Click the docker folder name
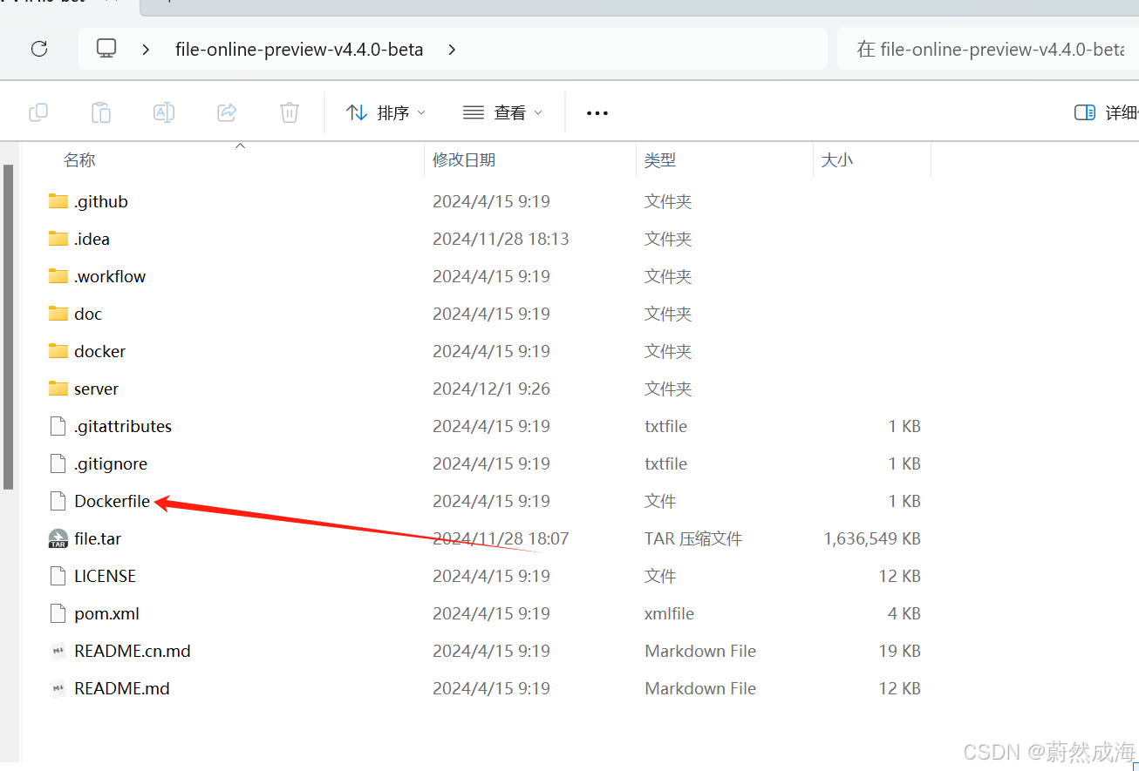The height and width of the screenshot is (771, 1139). coord(100,351)
